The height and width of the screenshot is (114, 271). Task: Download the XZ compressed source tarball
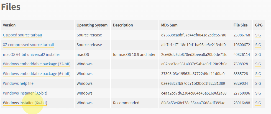pyautogui.click(x=28, y=45)
